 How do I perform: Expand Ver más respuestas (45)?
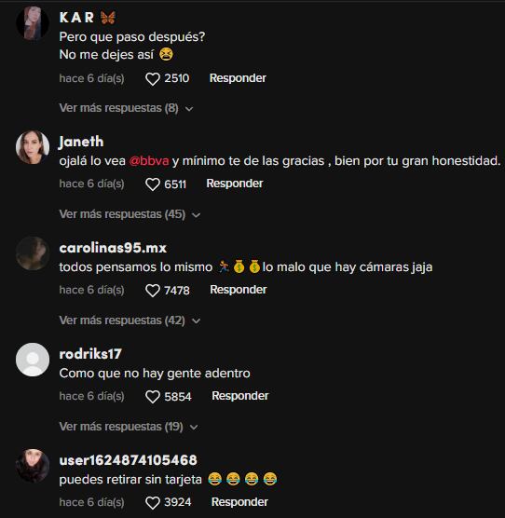click(x=130, y=214)
